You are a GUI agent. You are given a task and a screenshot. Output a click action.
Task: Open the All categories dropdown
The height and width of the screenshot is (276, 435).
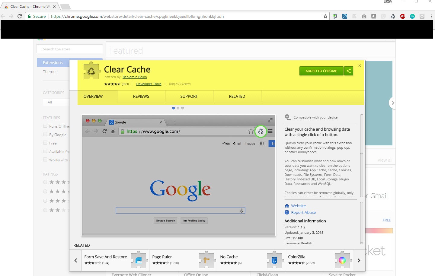point(56,102)
